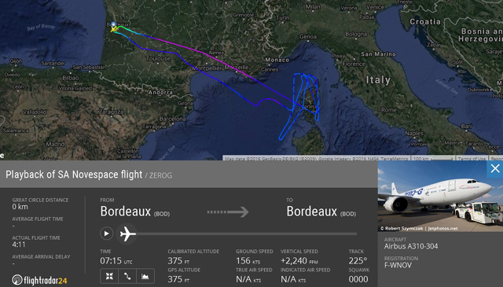Image resolution: width=503 pixels, height=287 pixels.
Task: Select the destination Bordeaux (BOD) airport name
Action: coord(321,212)
